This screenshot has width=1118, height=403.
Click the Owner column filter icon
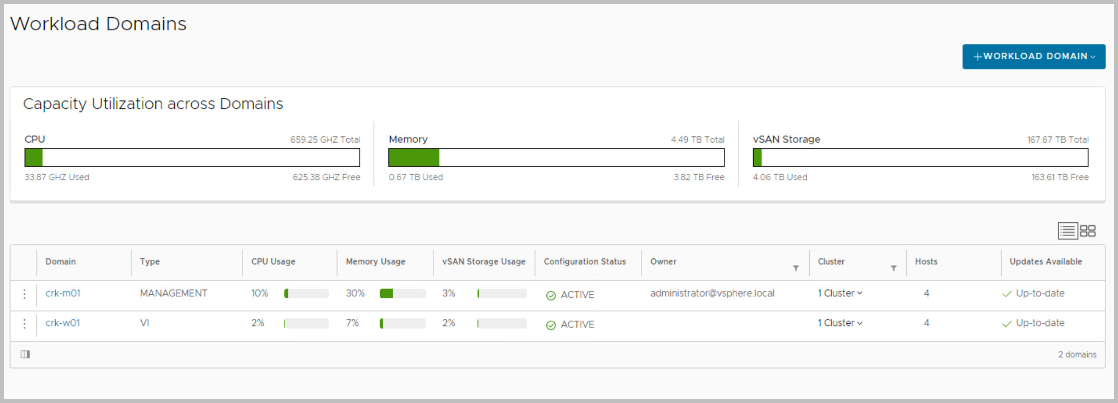click(x=796, y=268)
